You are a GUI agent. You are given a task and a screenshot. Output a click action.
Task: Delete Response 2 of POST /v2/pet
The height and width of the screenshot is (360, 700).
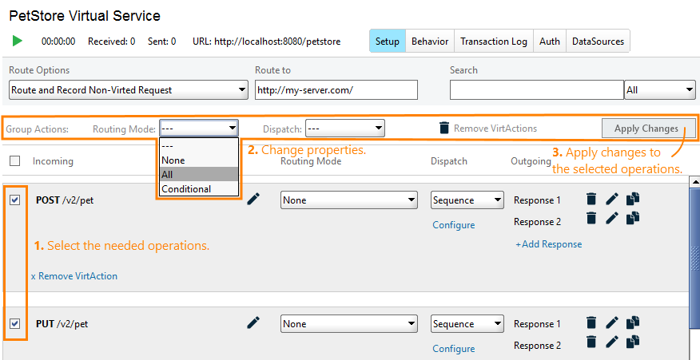click(591, 218)
